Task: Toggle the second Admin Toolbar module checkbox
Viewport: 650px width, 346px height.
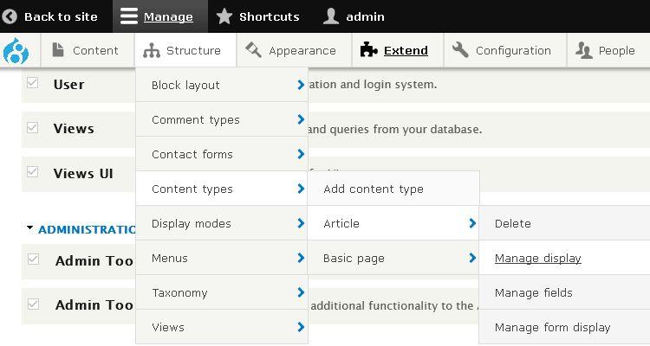Action: [33, 304]
